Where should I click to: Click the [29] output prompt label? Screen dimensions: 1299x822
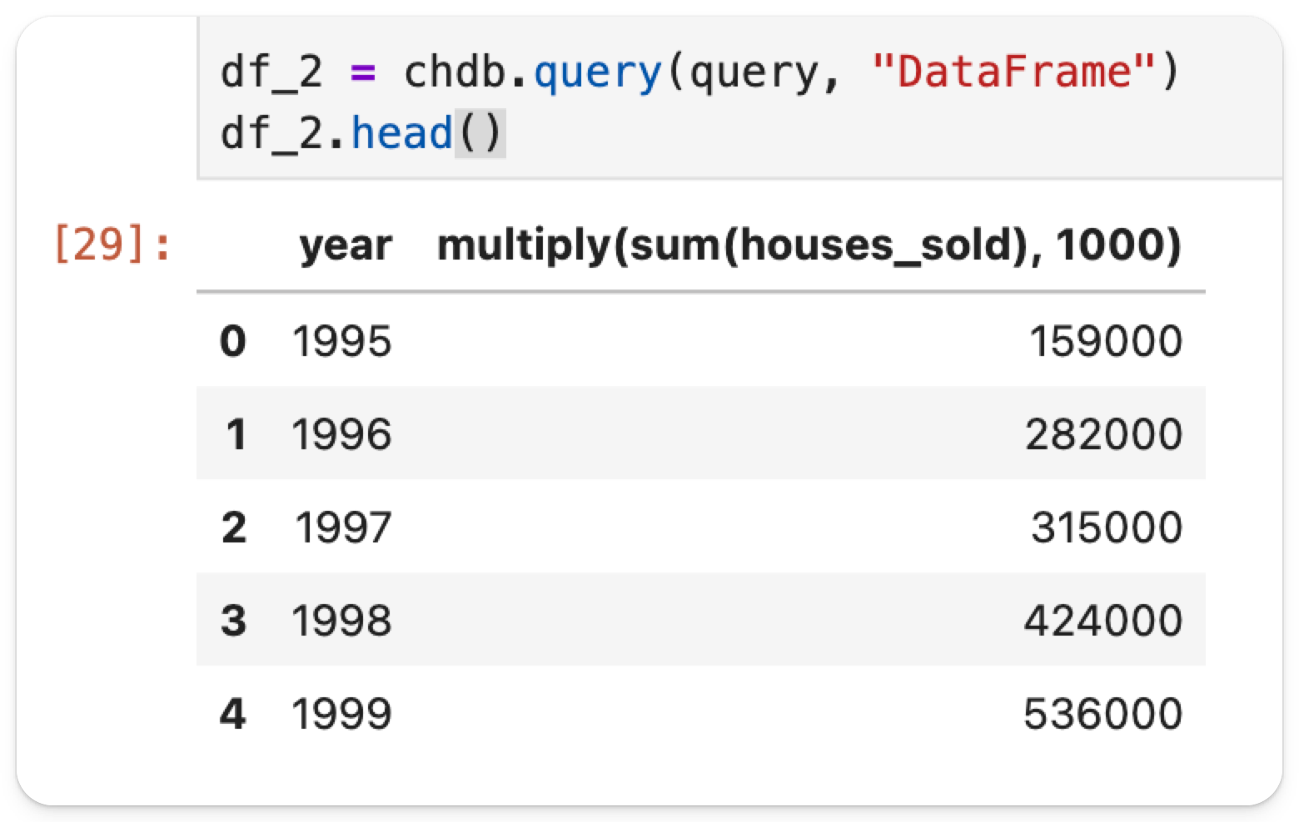112,245
